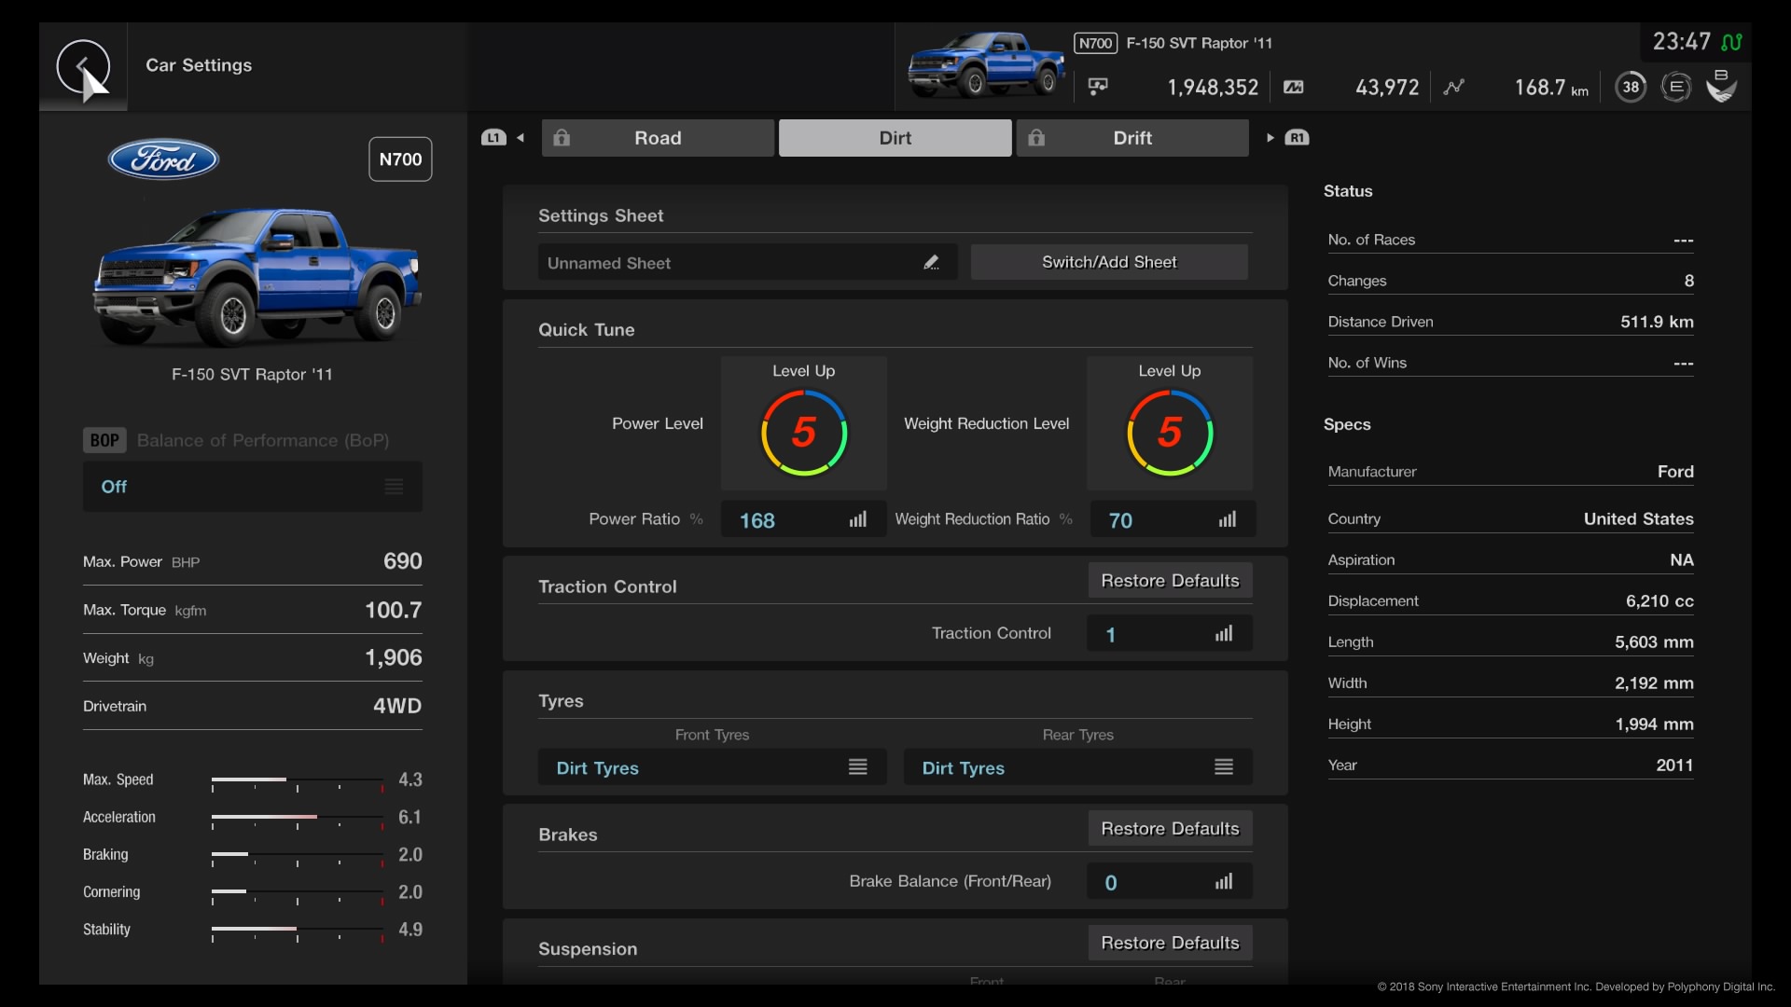This screenshot has width=1791, height=1007.
Task: Click the credits icon beside 1,948,352
Action: coord(1098,87)
